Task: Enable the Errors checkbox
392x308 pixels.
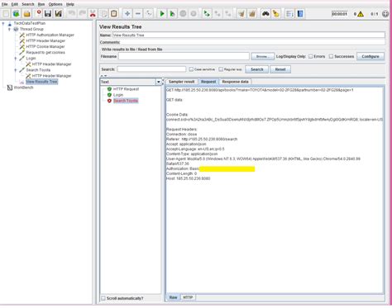Action: click(x=311, y=56)
